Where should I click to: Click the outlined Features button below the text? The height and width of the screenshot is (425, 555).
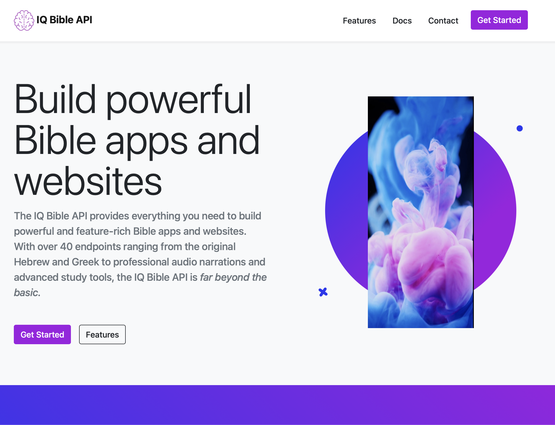coord(102,334)
